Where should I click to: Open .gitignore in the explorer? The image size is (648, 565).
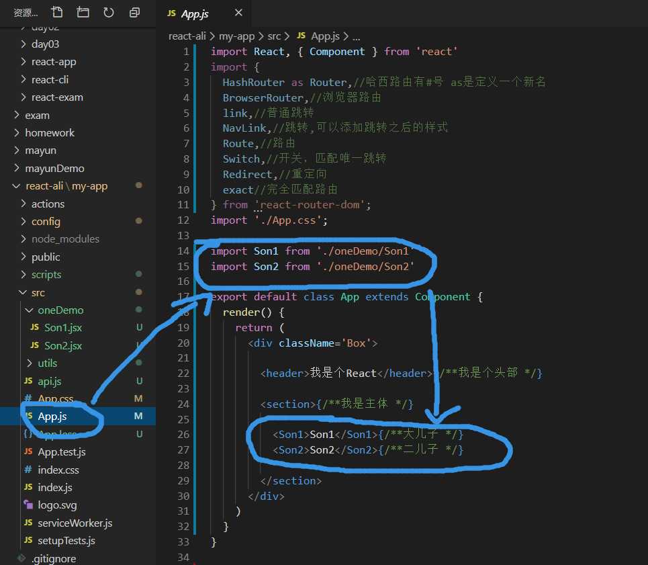54,558
